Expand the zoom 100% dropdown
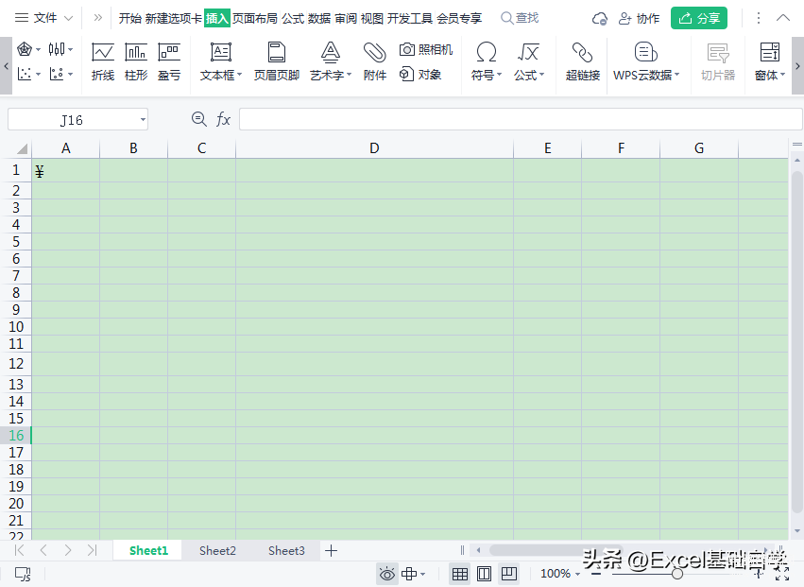The width and height of the screenshot is (804, 587). 577,574
